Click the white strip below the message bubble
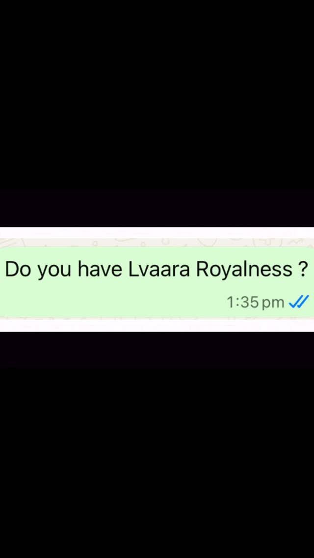The width and height of the screenshot is (314, 558). tap(157, 325)
